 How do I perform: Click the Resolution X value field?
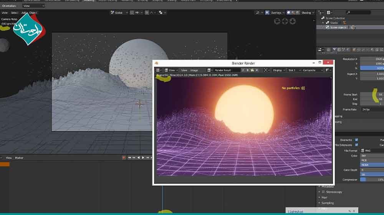[372, 59]
